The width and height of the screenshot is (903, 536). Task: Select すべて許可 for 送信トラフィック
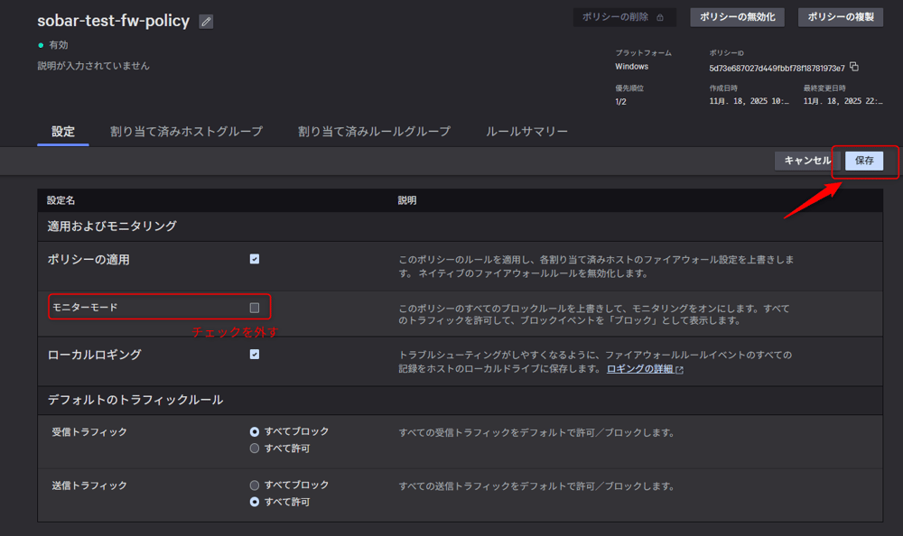(255, 501)
